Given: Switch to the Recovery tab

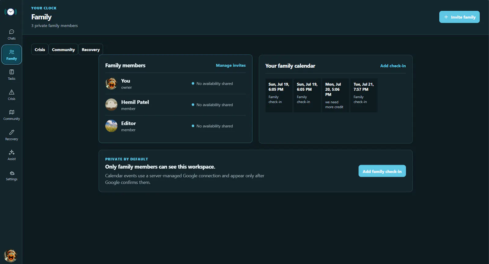Looking at the screenshot, I should pos(90,49).
